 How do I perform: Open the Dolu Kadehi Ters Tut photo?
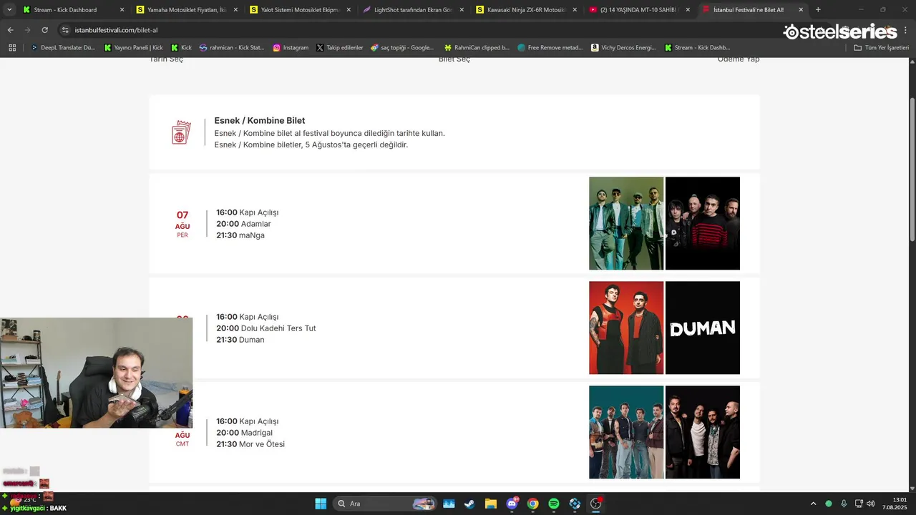(626, 328)
